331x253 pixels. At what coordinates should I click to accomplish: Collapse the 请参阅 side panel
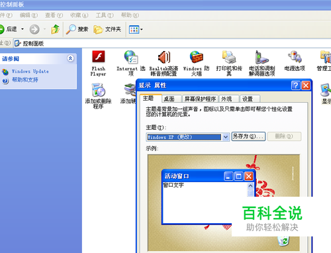click(x=70, y=58)
